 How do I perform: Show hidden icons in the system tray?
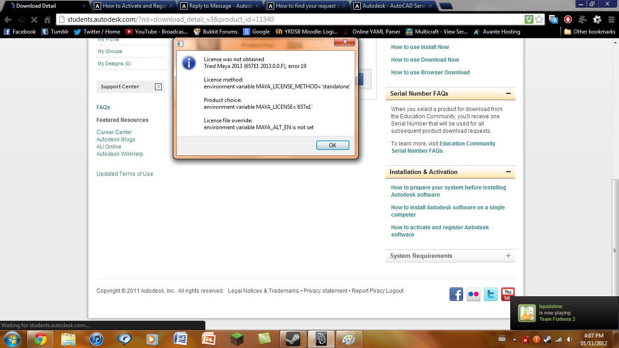514,338
